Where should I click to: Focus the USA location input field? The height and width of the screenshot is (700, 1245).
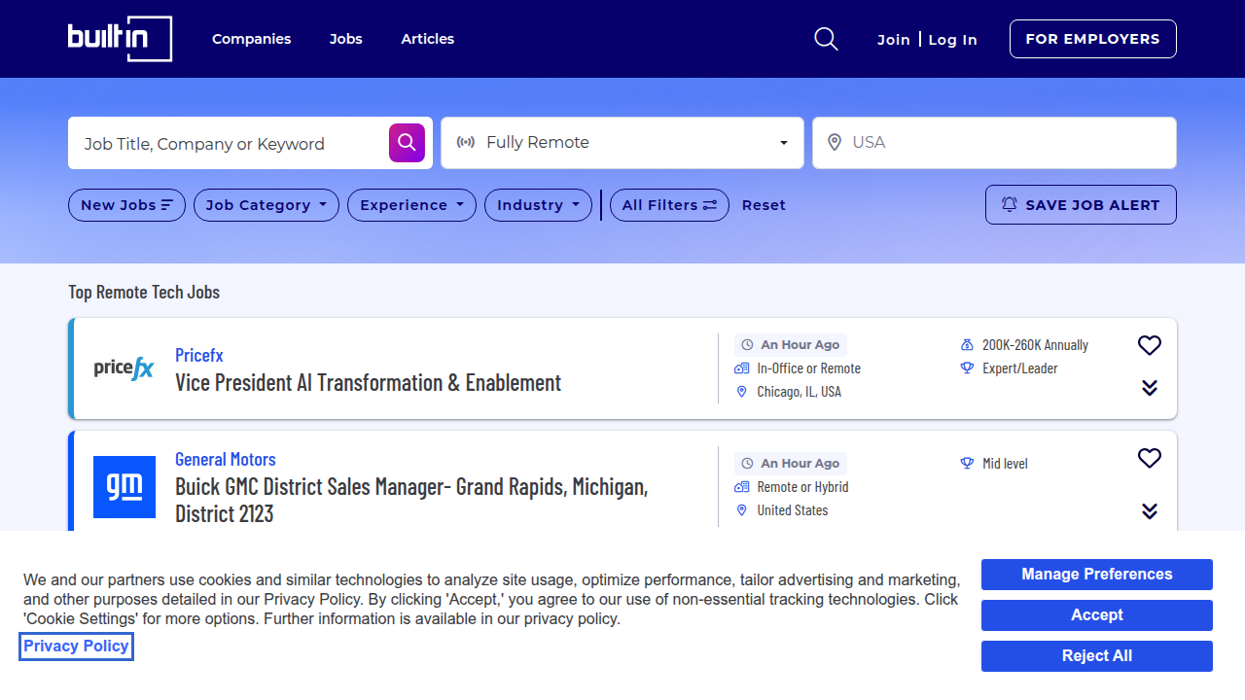click(994, 143)
